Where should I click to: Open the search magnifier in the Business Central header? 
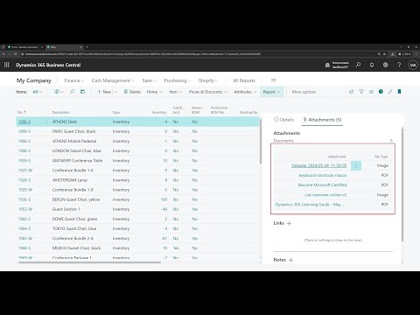[358, 65]
